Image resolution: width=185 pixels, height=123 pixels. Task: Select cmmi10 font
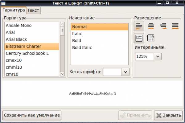coord(32,67)
